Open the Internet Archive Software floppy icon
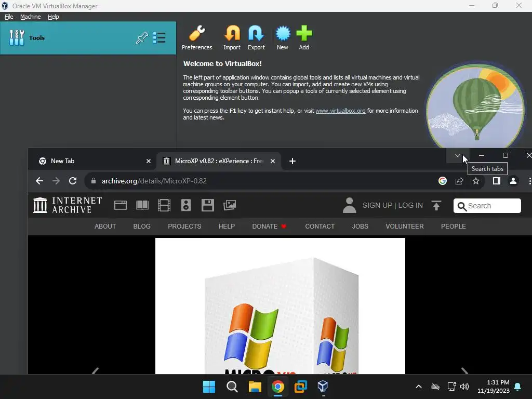 coord(208,205)
